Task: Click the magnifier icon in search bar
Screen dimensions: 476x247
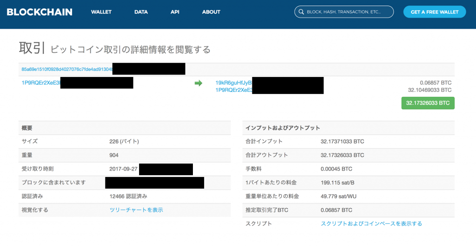Action: point(301,12)
